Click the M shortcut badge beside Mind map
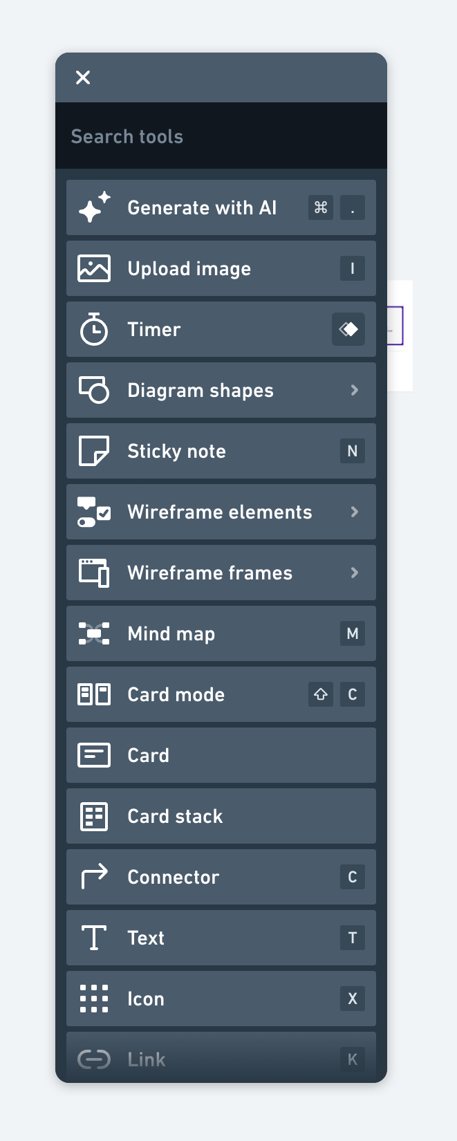This screenshot has height=1141, width=457. (x=352, y=633)
